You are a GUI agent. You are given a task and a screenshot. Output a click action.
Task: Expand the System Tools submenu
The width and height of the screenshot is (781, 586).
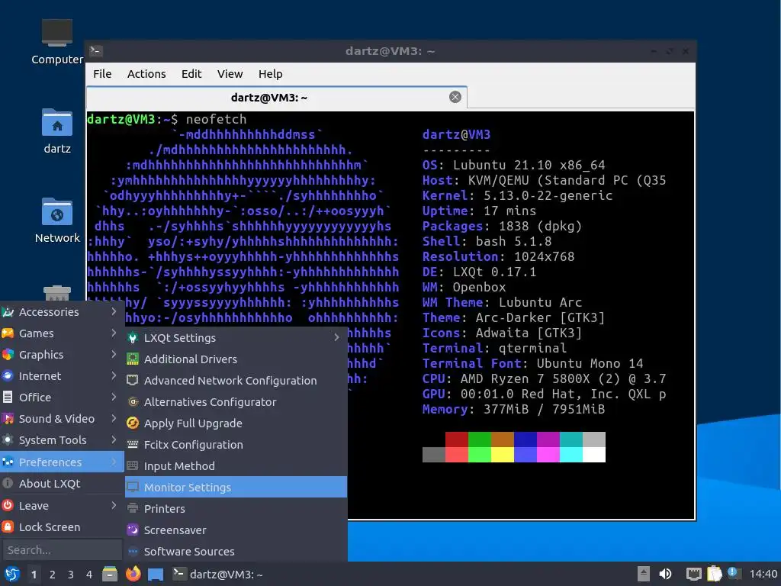coord(62,440)
